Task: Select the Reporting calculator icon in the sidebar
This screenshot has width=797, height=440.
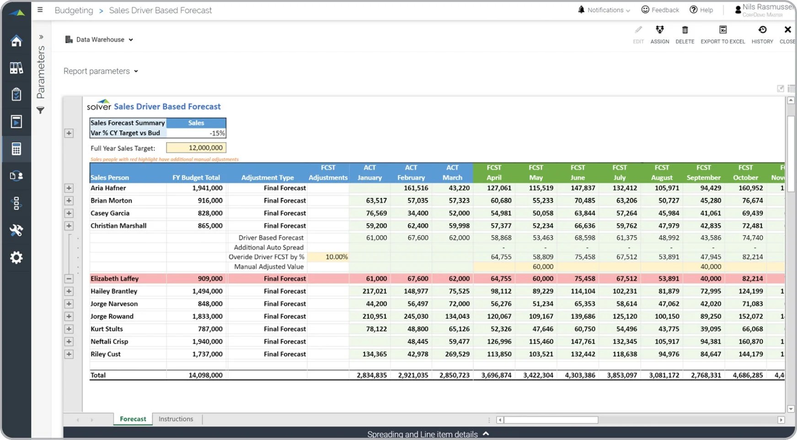Action: coord(16,149)
